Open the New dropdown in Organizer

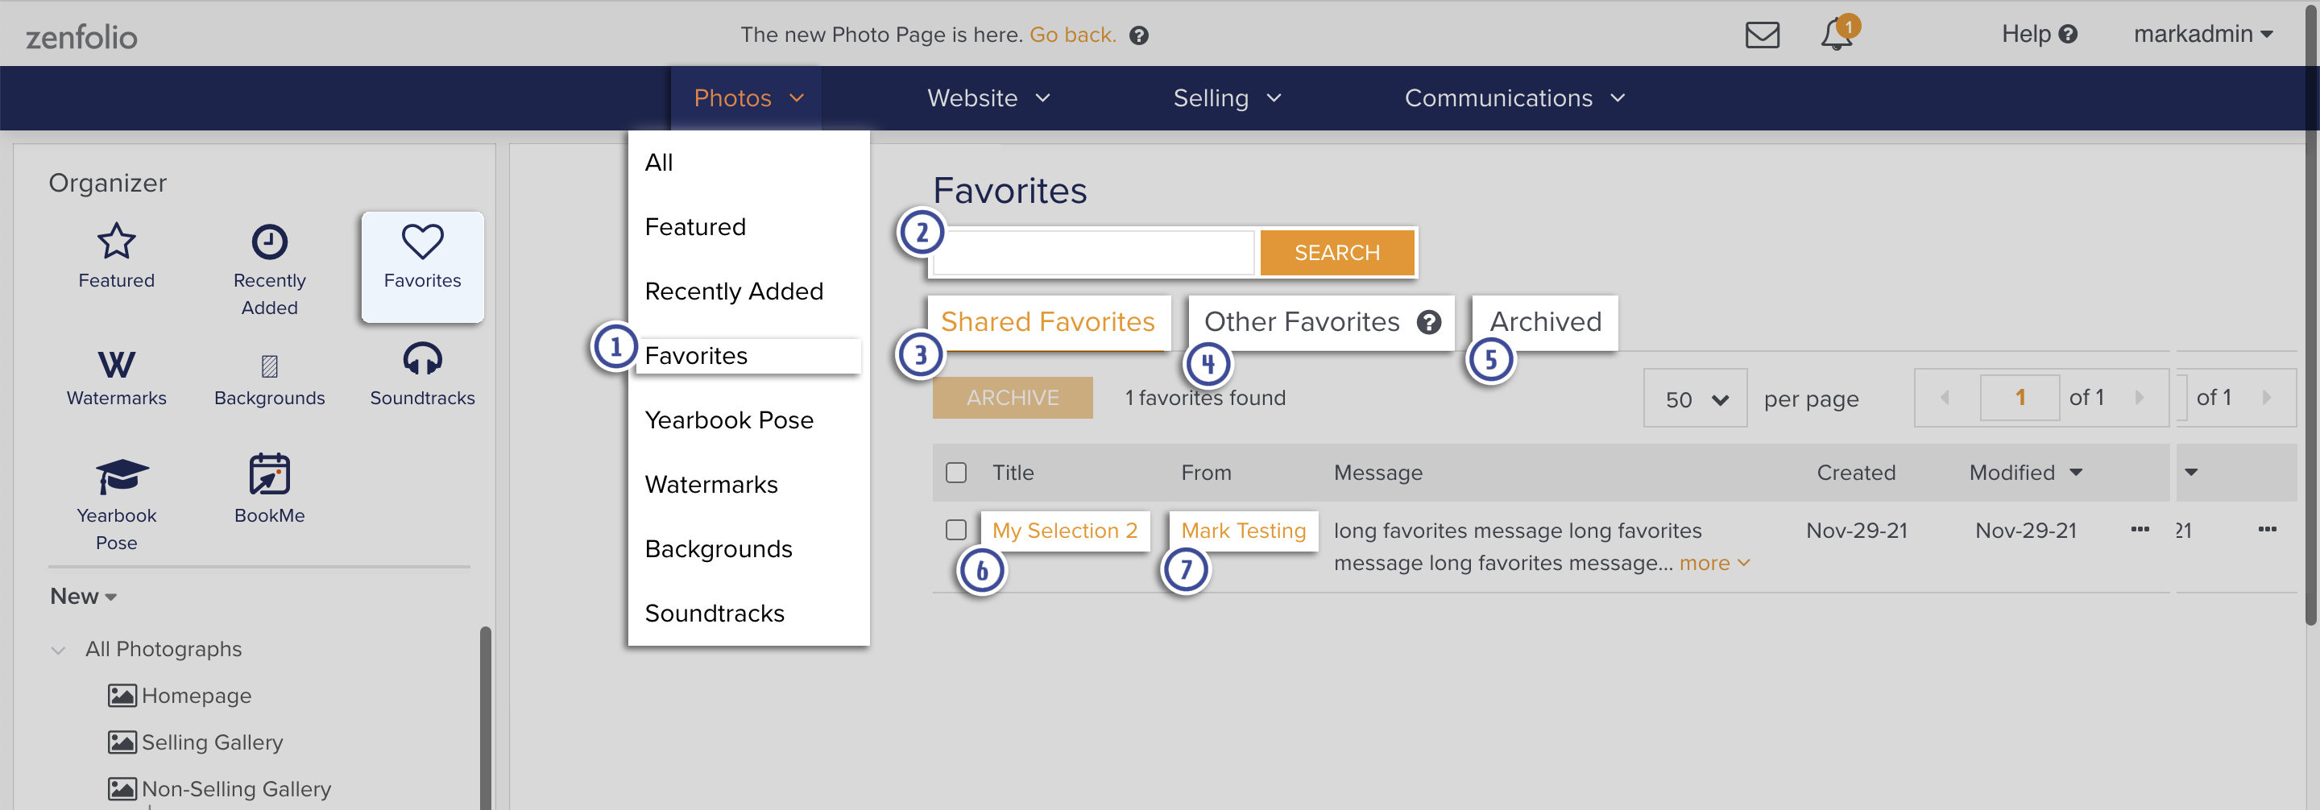[x=83, y=597]
